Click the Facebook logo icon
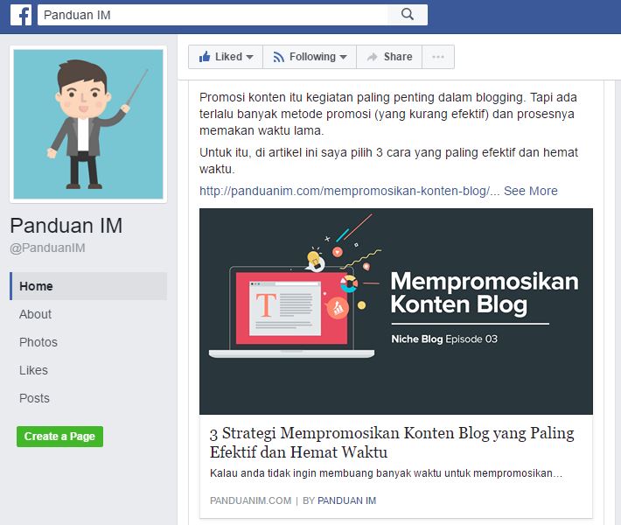 (21, 15)
